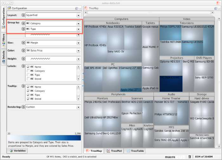Click double-chevron icon beside Color
222x160 pixels.
point(23,50)
